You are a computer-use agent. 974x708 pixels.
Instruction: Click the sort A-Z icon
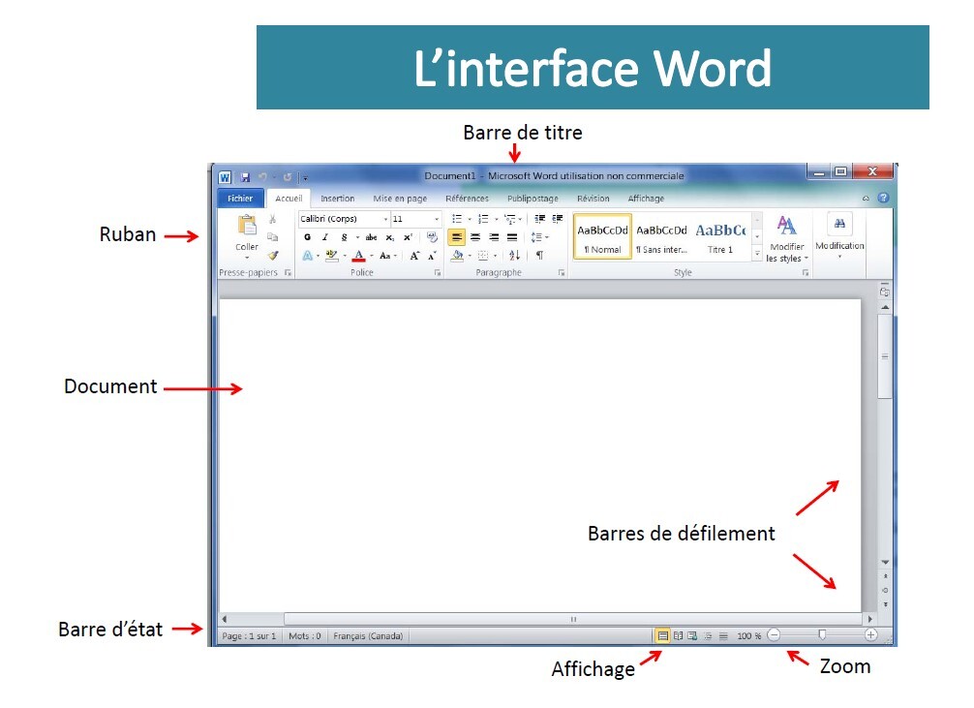tap(514, 256)
